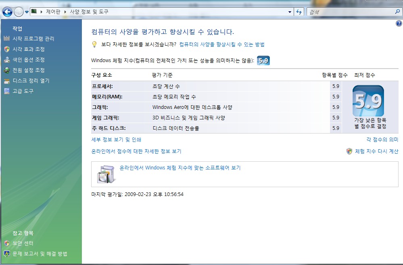Open 색인 옵션 조정 task
403x265 pixels.
tap(29, 60)
